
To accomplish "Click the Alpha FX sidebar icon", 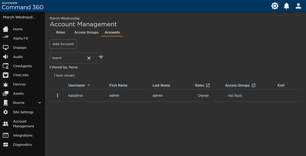I will [6, 37].
